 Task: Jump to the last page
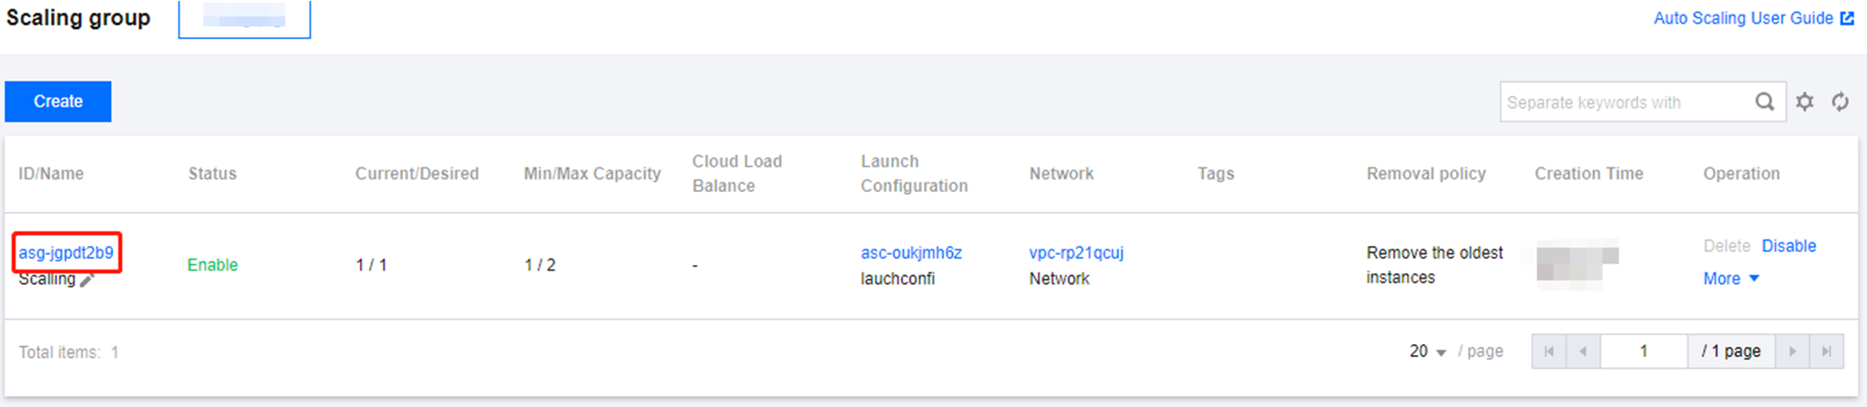pos(1827,351)
